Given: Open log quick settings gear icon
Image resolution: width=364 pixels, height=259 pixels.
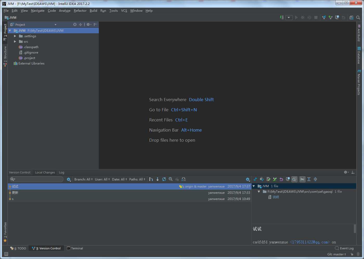Looking at the screenshot, I should [69, 179].
